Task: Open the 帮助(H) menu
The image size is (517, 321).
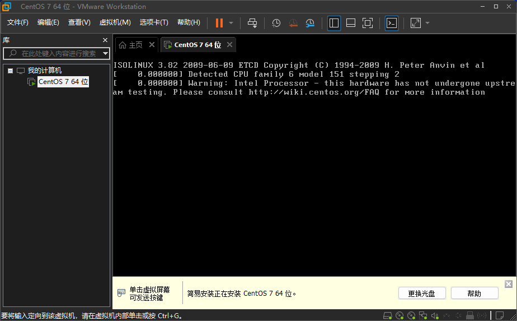Action: pyautogui.click(x=189, y=22)
